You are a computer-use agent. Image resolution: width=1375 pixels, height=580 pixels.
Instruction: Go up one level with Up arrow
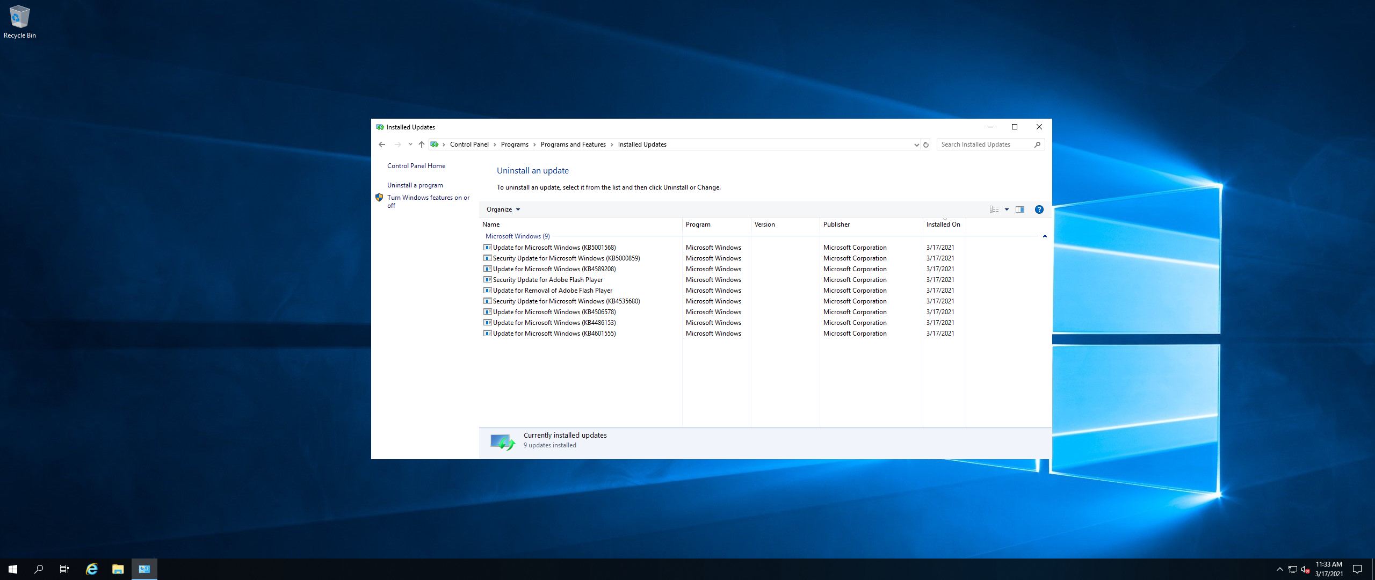tap(422, 144)
